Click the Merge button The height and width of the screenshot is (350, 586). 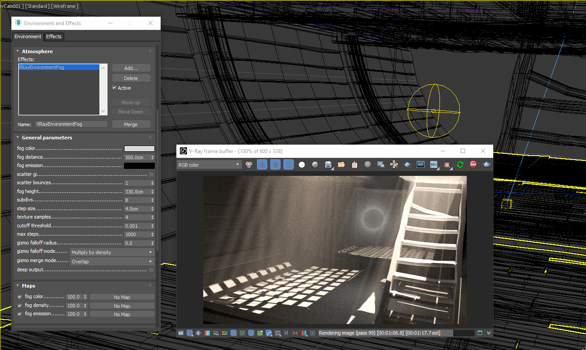point(131,124)
